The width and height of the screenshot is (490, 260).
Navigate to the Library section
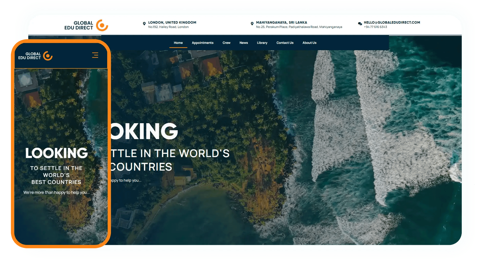click(262, 43)
